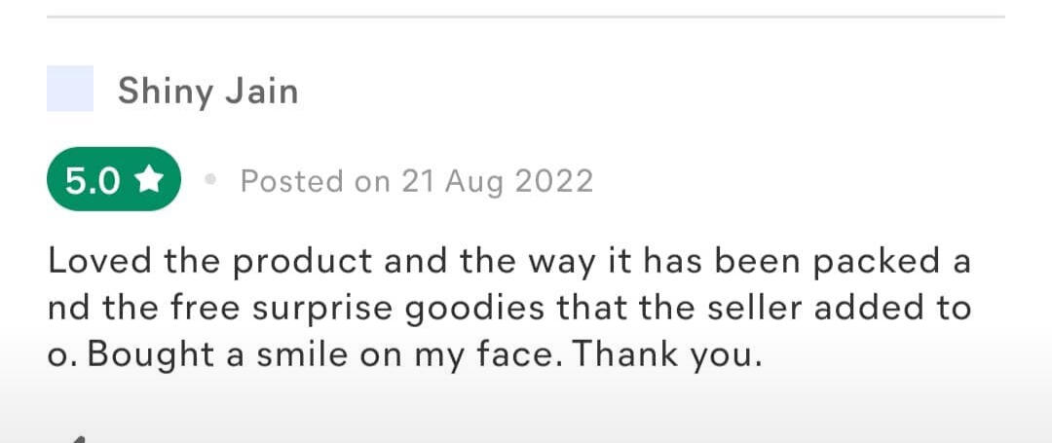Tap the green 5.0 rating badge
This screenshot has height=443, width=1052.
pyautogui.click(x=114, y=179)
